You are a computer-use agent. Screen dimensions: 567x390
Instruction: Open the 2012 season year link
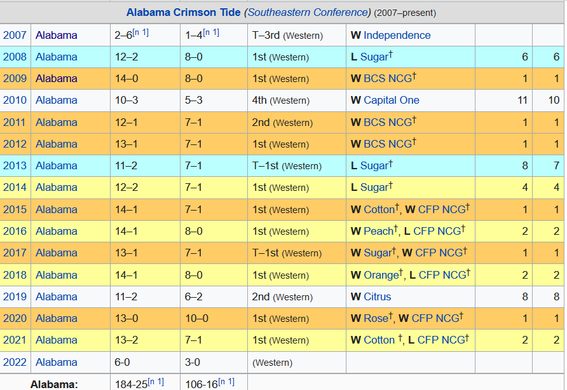click(15, 144)
